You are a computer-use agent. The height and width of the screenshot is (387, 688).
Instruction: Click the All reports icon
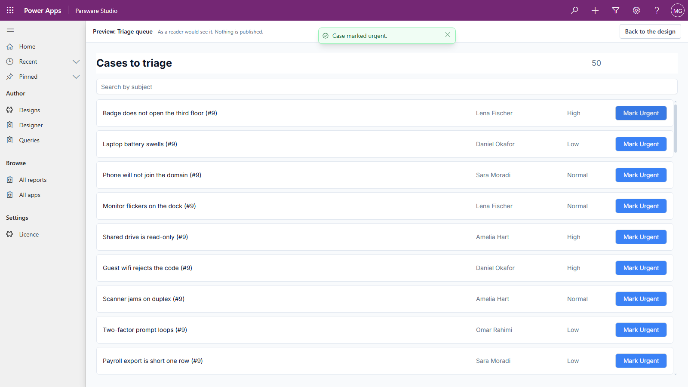(x=10, y=180)
